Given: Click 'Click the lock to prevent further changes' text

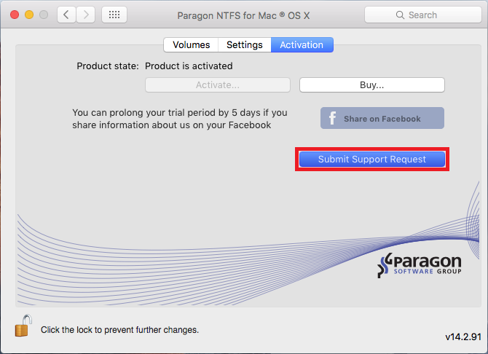Looking at the screenshot, I should 120,330.
